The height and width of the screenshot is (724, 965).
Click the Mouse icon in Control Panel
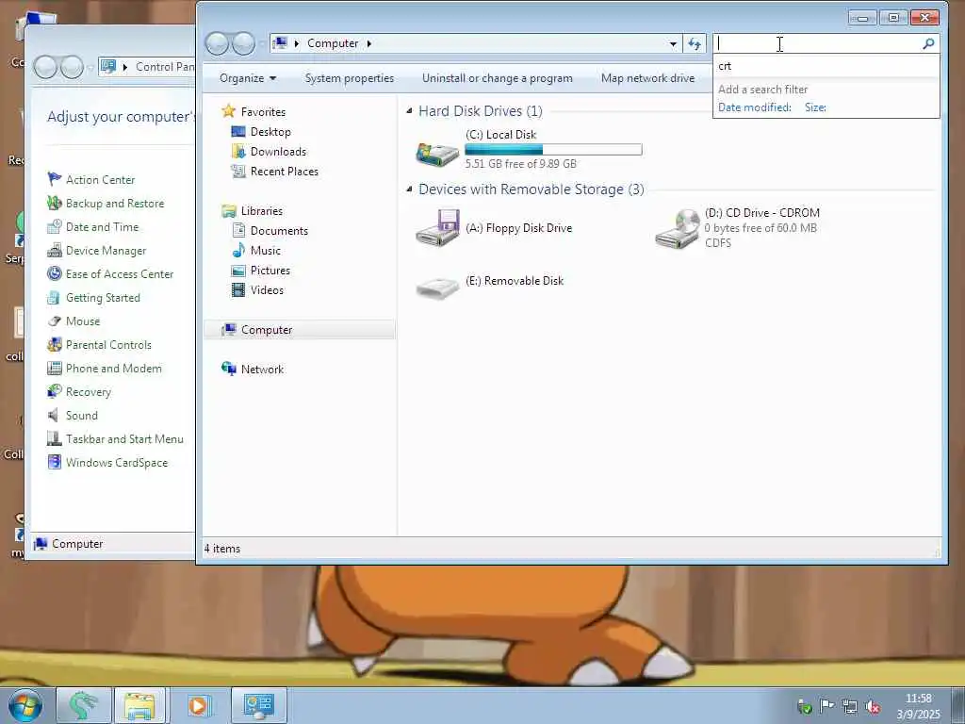(55, 321)
